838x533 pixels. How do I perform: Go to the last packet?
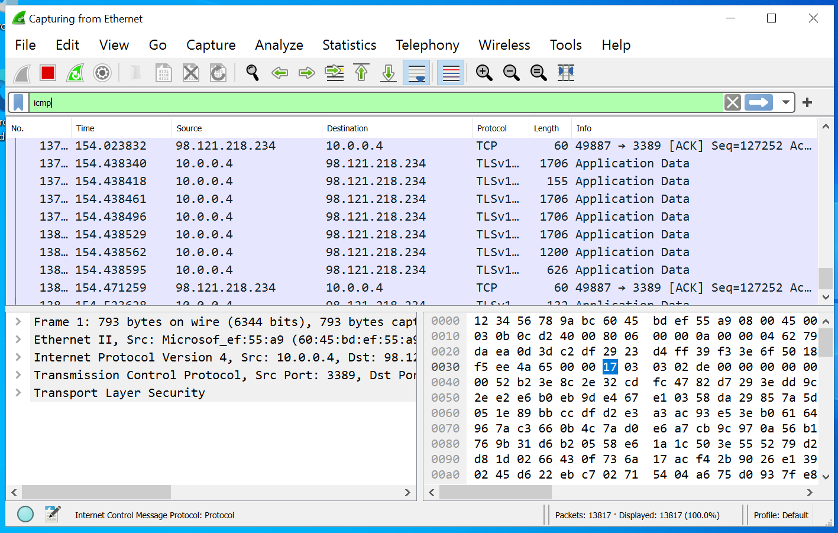pos(388,73)
